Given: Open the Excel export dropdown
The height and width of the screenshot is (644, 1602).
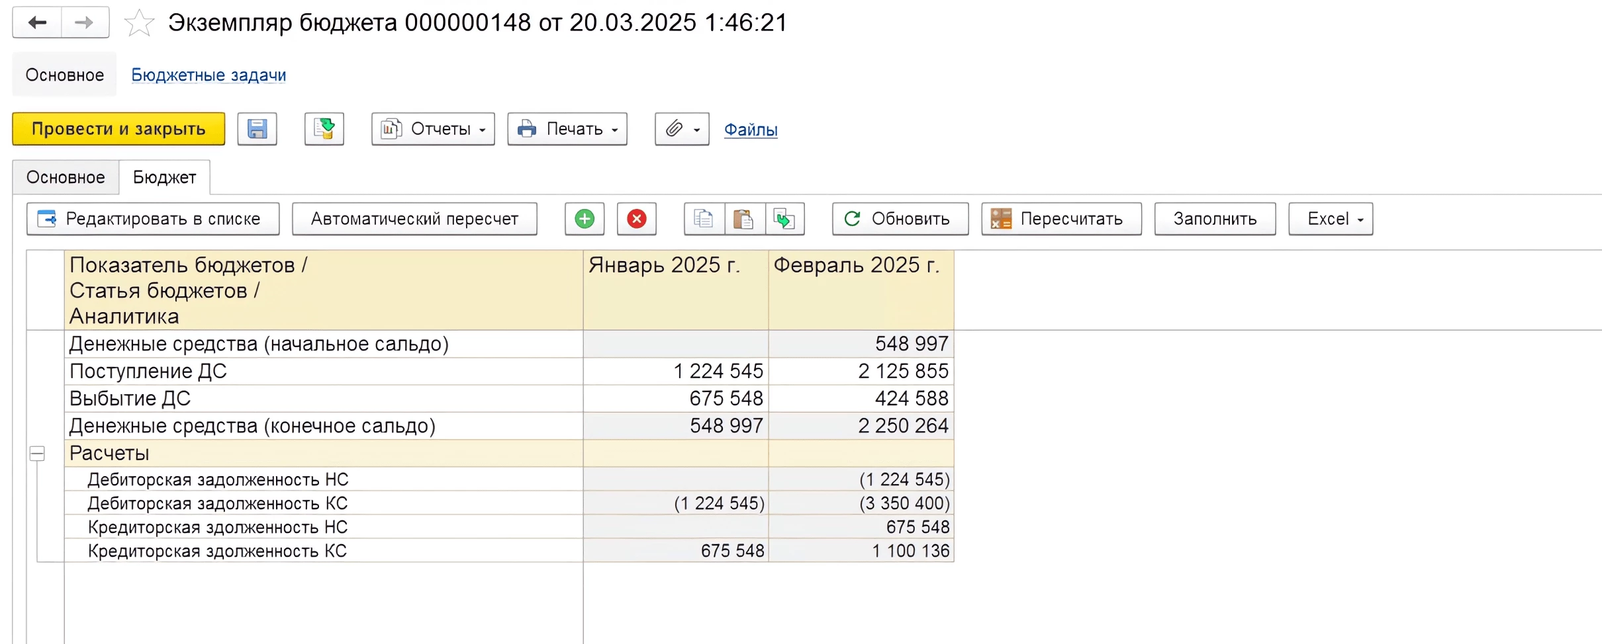Looking at the screenshot, I should point(1331,219).
